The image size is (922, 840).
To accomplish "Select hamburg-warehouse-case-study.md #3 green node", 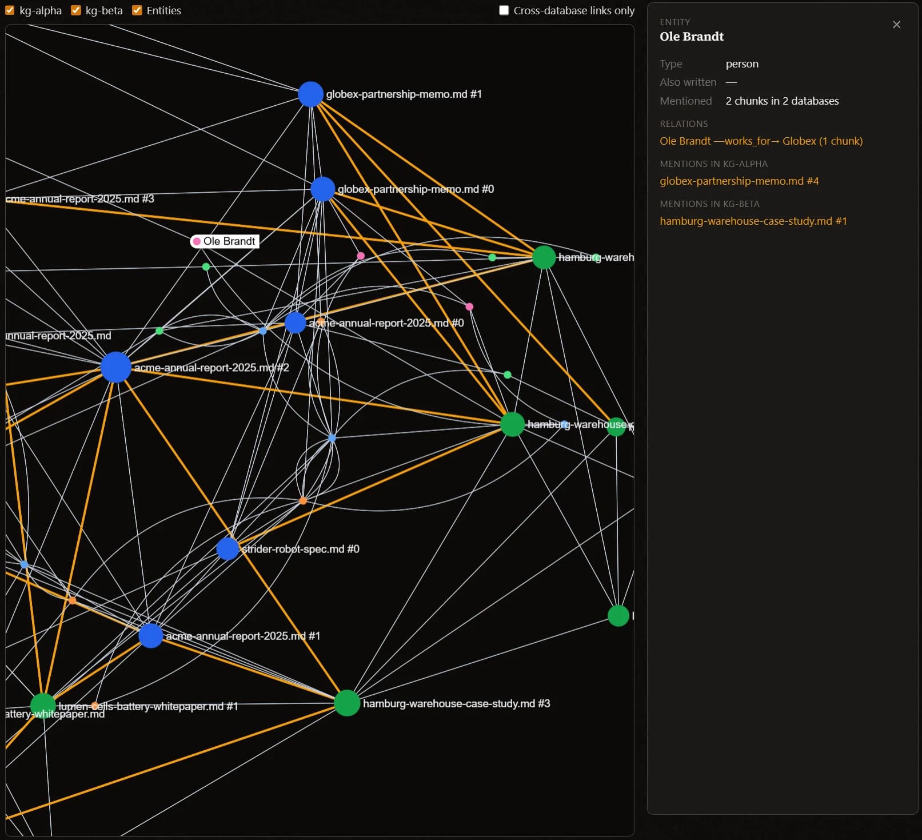I will [x=347, y=703].
